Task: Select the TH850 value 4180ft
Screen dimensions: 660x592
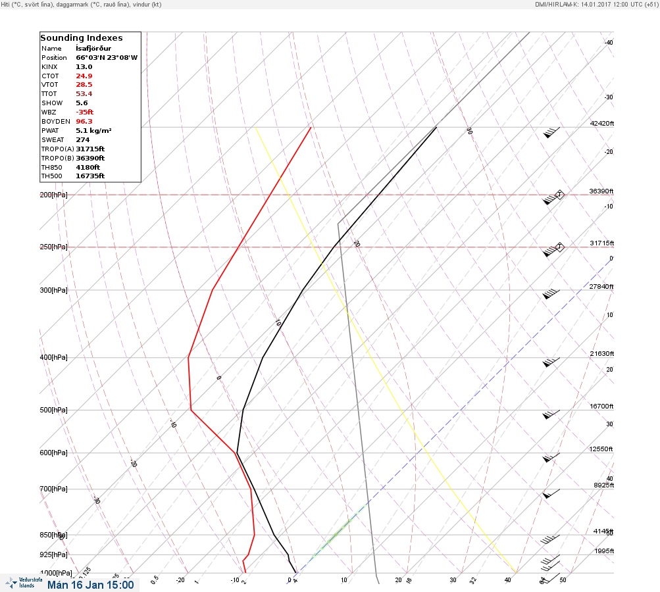Action: click(x=88, y=168)
